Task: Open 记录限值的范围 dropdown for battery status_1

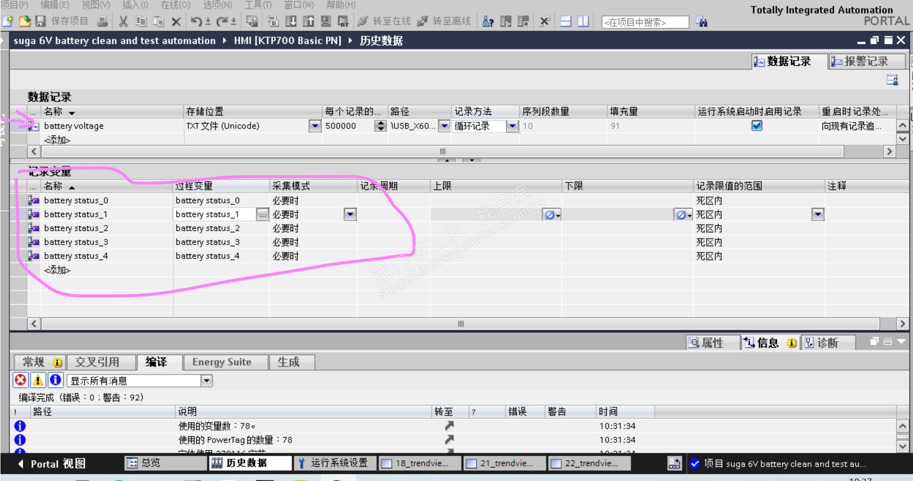Action: point(818,214)
